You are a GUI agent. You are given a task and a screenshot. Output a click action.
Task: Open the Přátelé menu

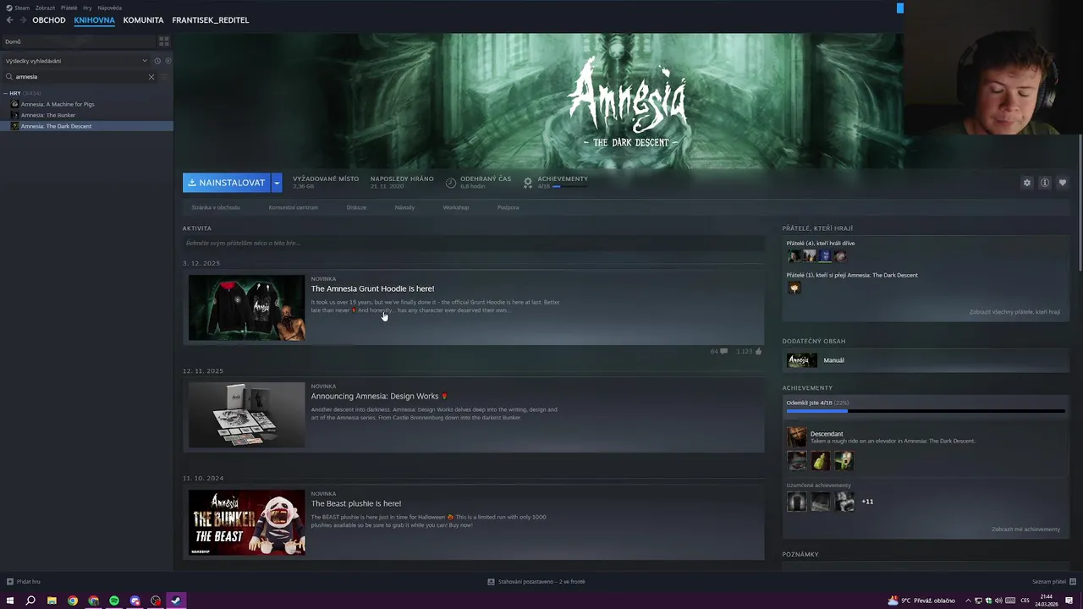tap(69, 8)
